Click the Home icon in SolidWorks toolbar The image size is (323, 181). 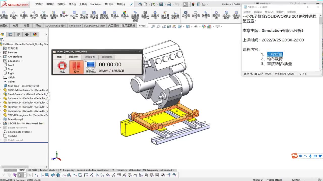(140, 4)
